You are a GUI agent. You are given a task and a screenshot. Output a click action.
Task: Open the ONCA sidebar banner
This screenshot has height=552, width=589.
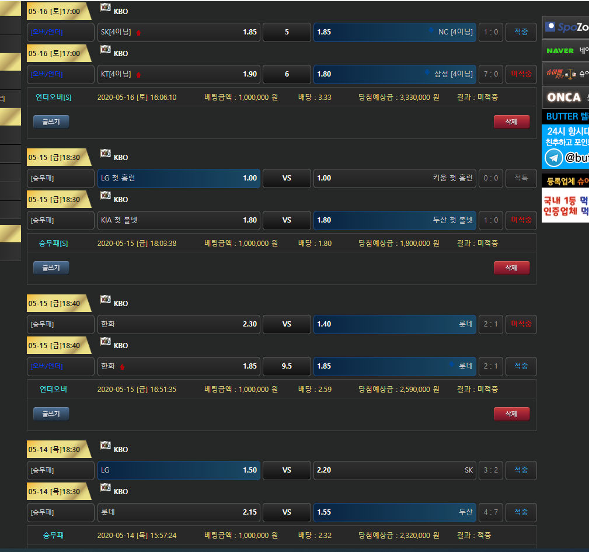(x=565, y=97)
